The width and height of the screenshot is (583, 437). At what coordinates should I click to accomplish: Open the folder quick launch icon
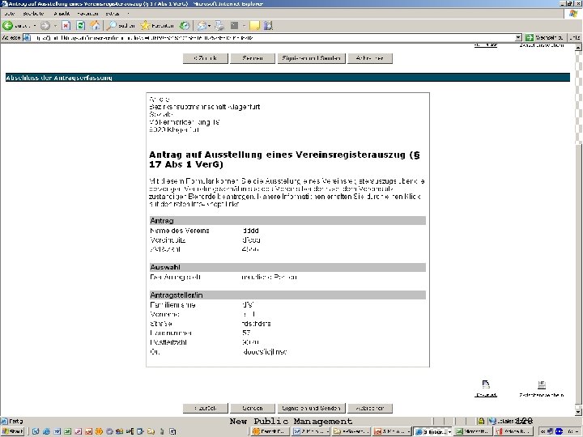(x=151, y=431)
